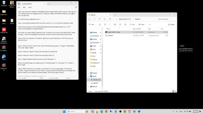The height and width of the screenshot is (114, 203).
Task: Select the Canva desktop shortcut
Action: (x=4, y=57)
